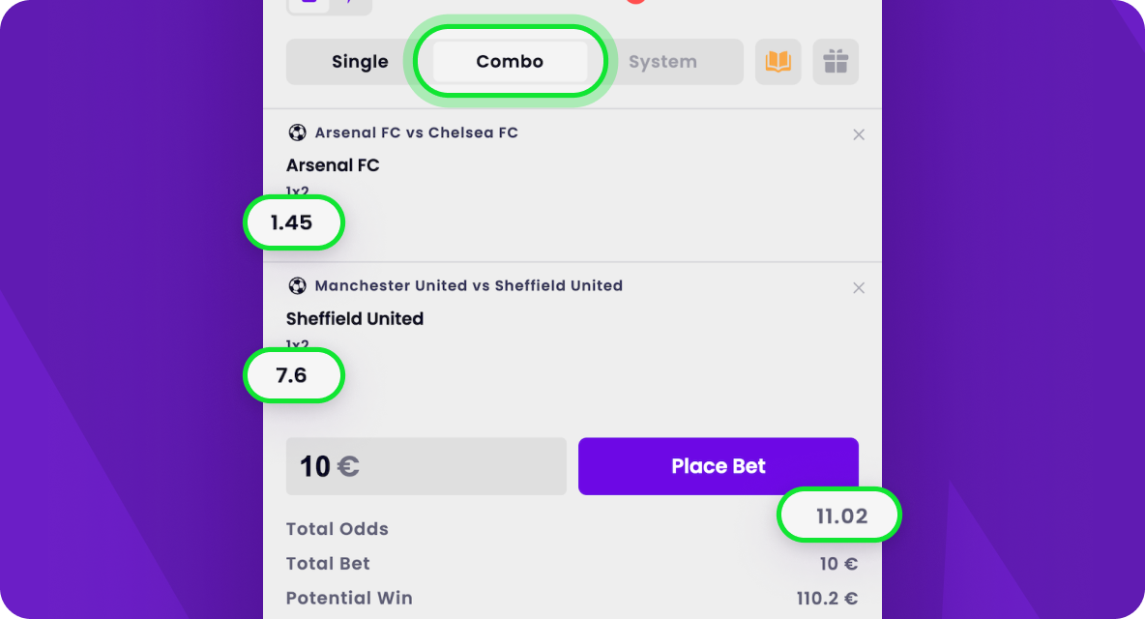This screenshot has height=619, width=1145.
Task: Click the gift bonus icon
Action: [x=836, y=62]
